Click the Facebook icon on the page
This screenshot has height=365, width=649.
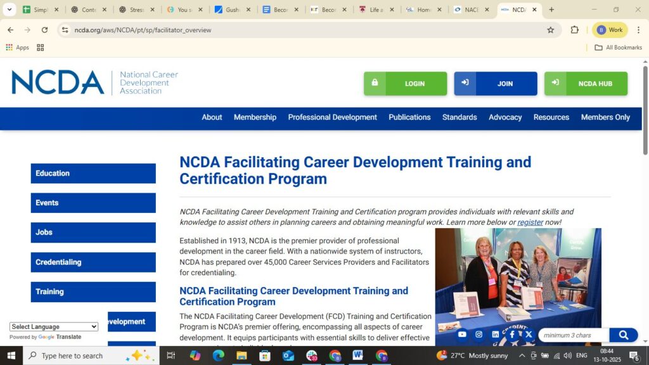tap(512, 335)
